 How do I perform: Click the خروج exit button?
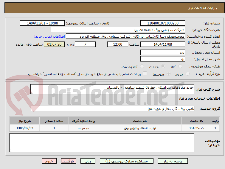[49, 161]
